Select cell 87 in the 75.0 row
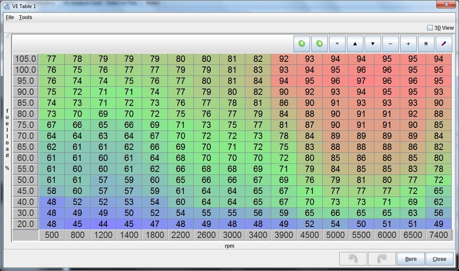This screenshot has width=459, height=271. pos(309,125)
